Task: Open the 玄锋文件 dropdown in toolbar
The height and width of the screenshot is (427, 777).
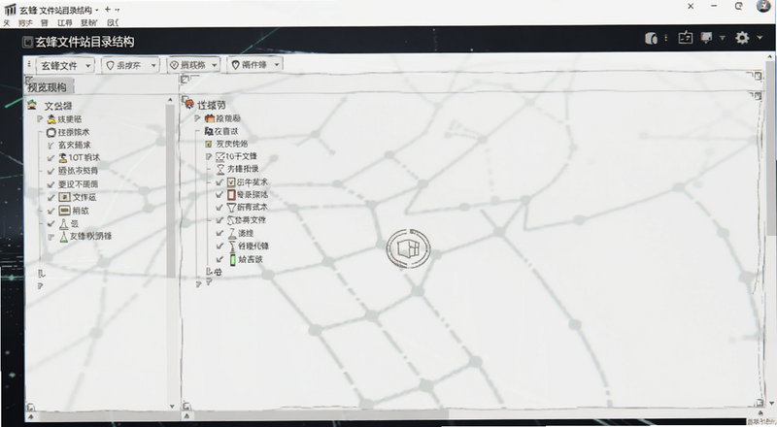Action: point(65,65)
